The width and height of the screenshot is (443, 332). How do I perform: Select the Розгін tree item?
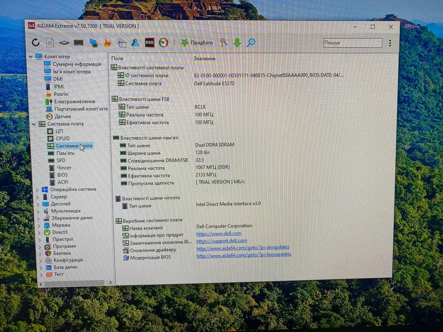pos(61,94)
